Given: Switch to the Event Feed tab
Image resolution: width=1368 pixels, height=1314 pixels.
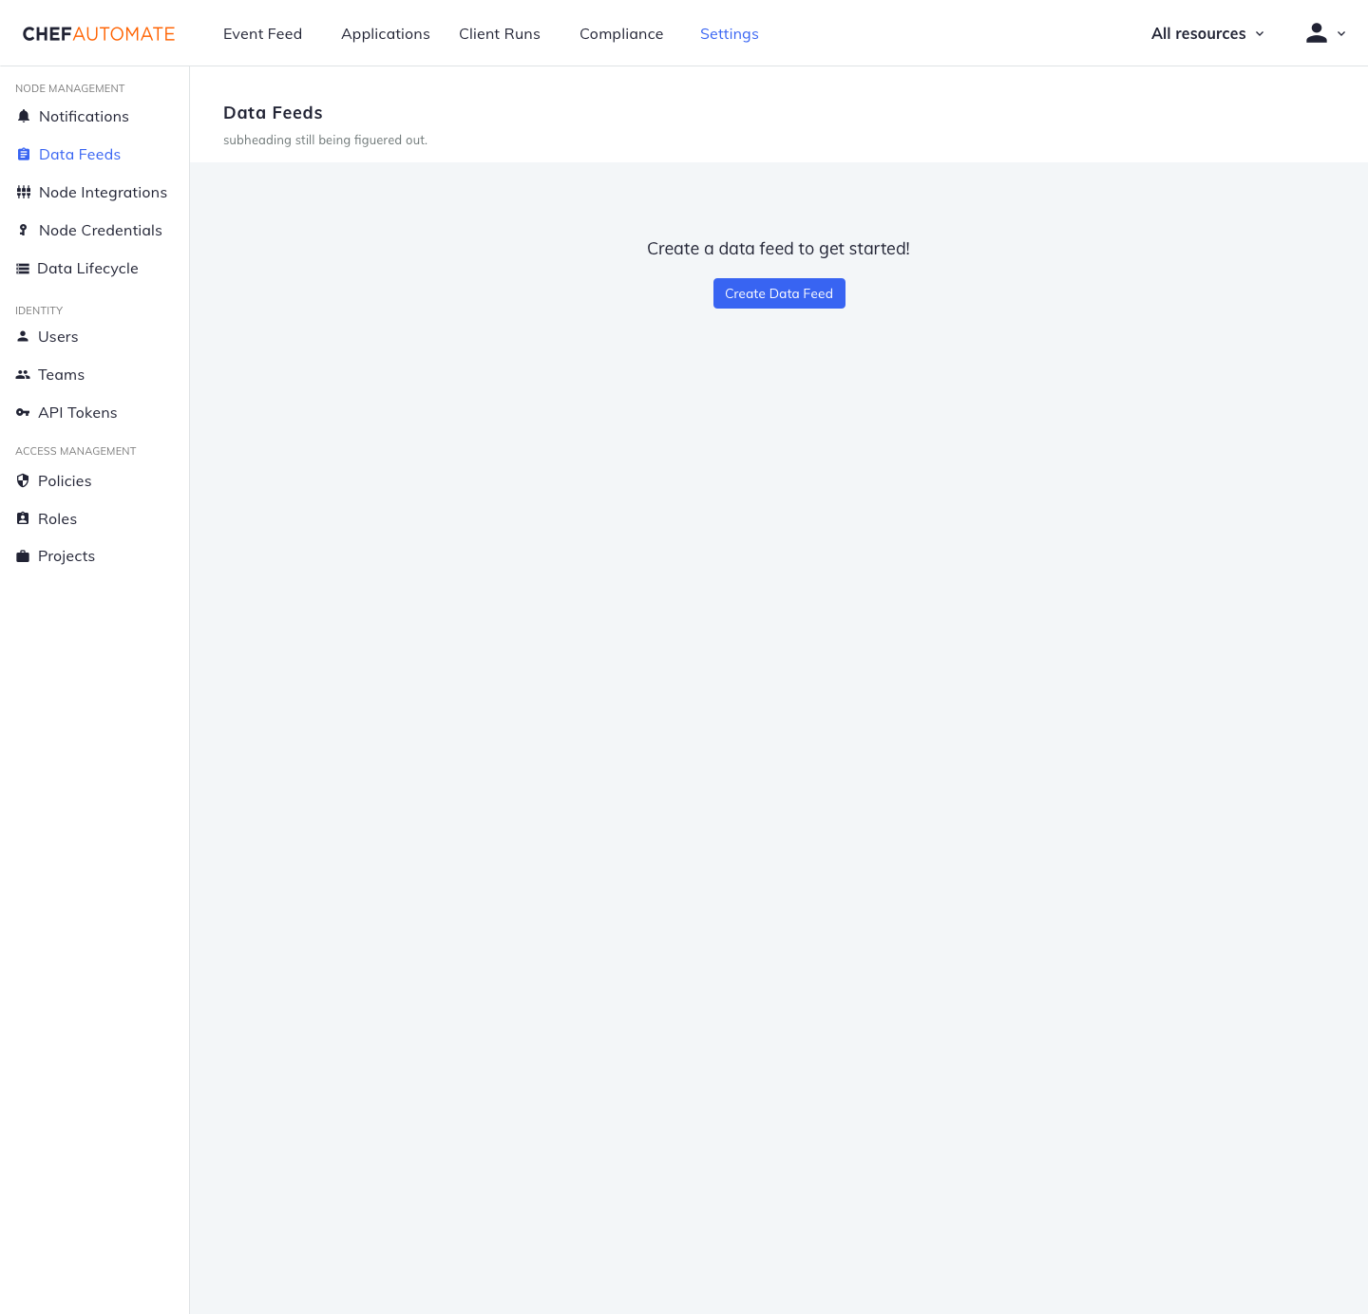Looking at the screenshot, I should (262, 33).
